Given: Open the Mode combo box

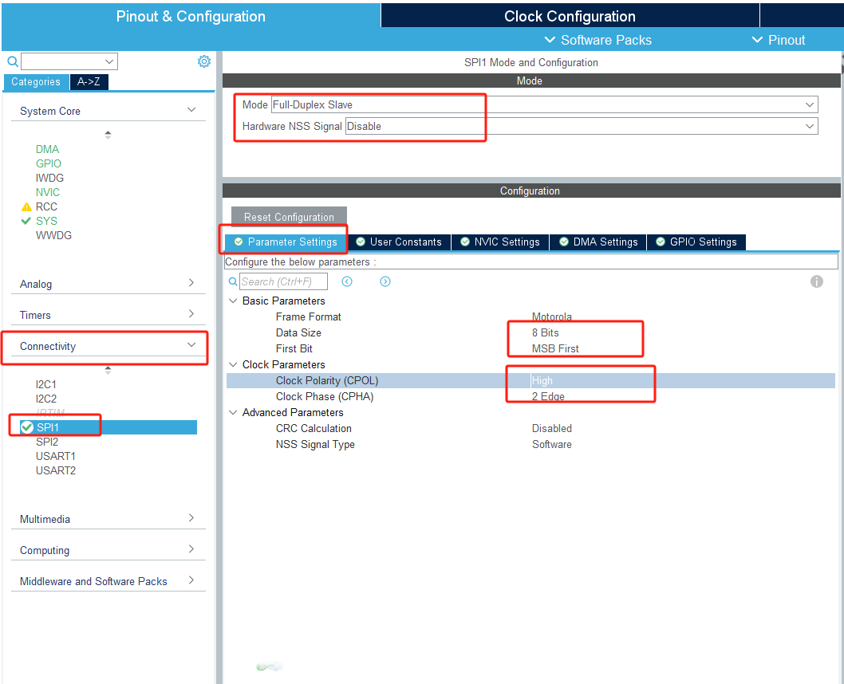Looking at the screenshot, I should pos(545,105).
